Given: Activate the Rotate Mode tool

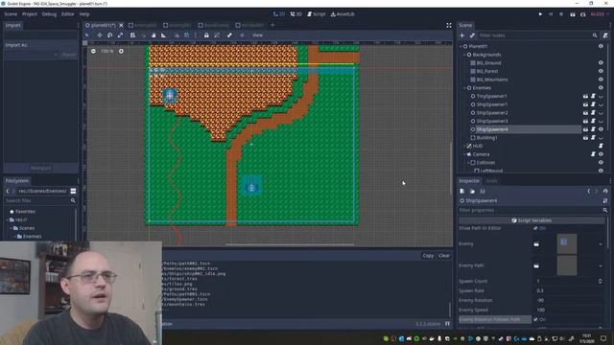Looking at the screenshot, I should point(109,35).
